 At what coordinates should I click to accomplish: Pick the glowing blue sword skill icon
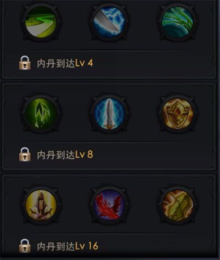coord(109,113)
